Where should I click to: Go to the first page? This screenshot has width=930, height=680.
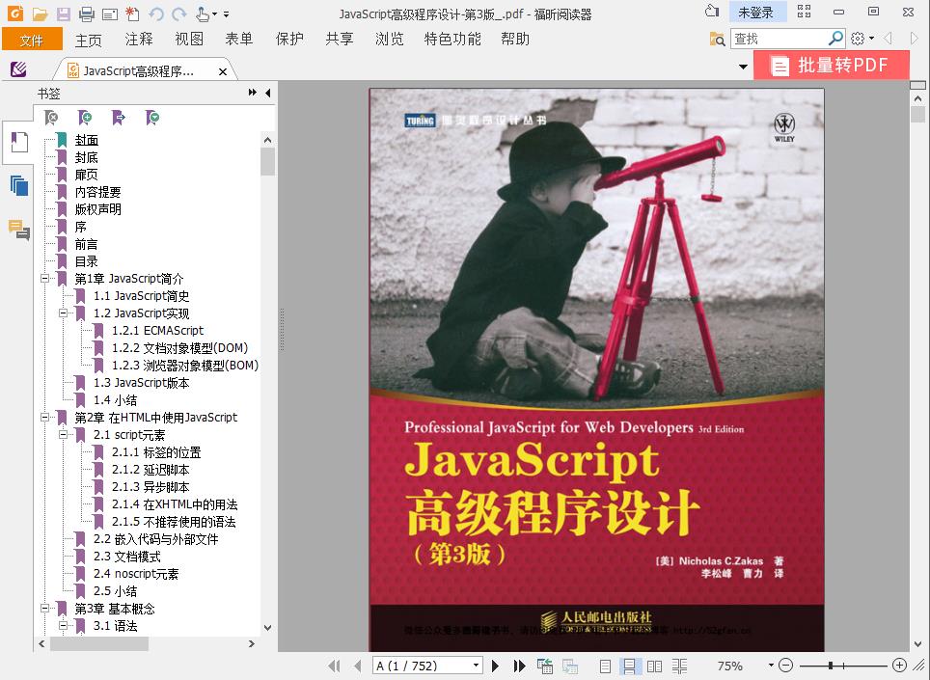[x=335, y=666]
